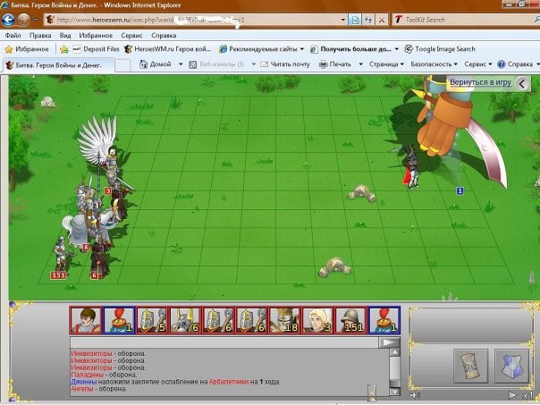
Task: Click the battle log scroll up arrow
Action: click(x=394, y=352)
